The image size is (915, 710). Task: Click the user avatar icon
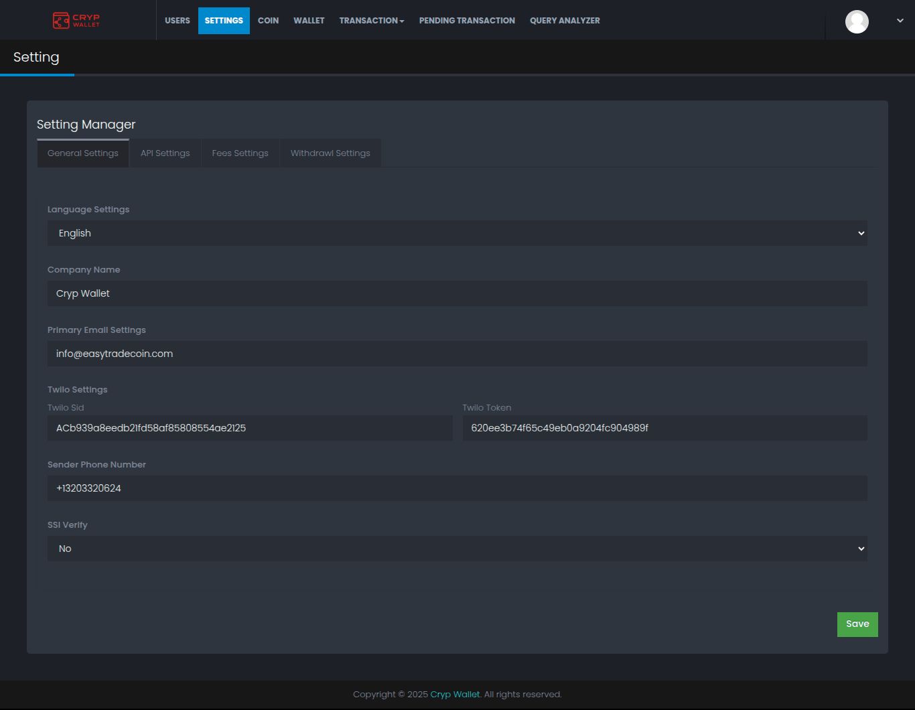(857, 21)
